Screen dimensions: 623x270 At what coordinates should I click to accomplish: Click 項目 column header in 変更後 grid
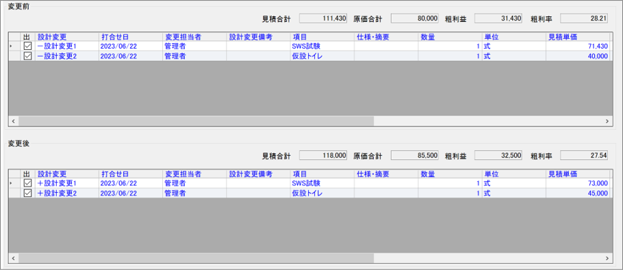click(x=322, y=174)
